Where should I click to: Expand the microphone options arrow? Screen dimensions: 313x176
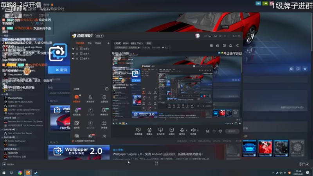pos(187,131)
